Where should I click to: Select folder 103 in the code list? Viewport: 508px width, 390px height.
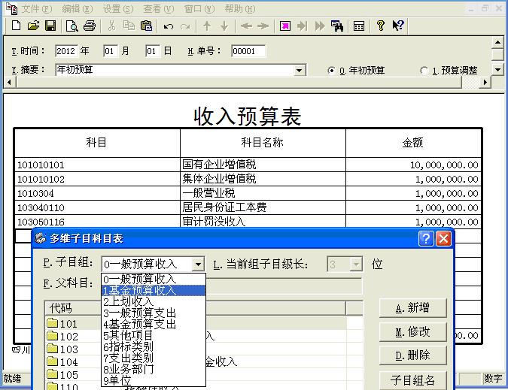tap(62, 349)
